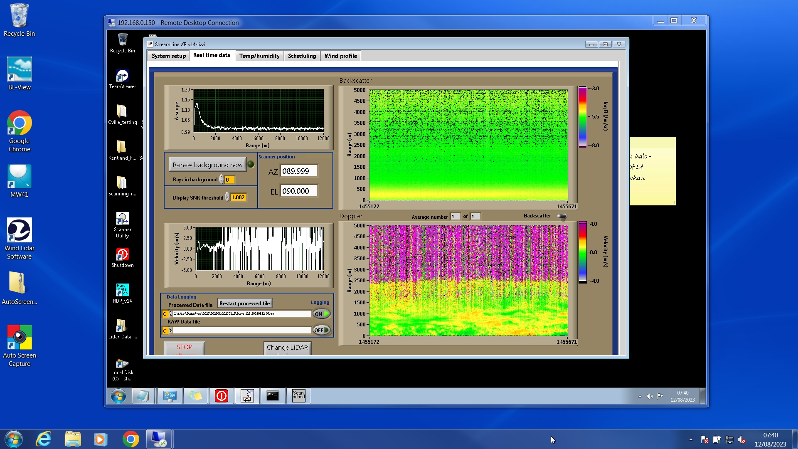The height and width of the screenshot is (449, 798).
Task: Click the Display SNR threshold stepper arrows
Action: 227,197
